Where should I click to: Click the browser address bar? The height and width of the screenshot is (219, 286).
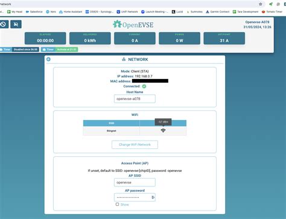pyautogui.click(x=129, y=4)
